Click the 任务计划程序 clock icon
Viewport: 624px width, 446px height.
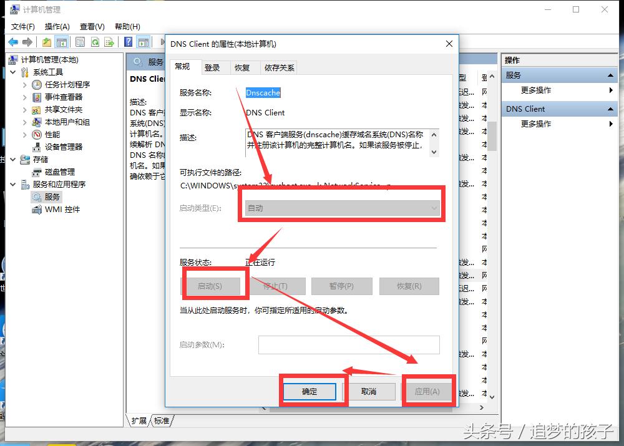(x=37, y=84)
